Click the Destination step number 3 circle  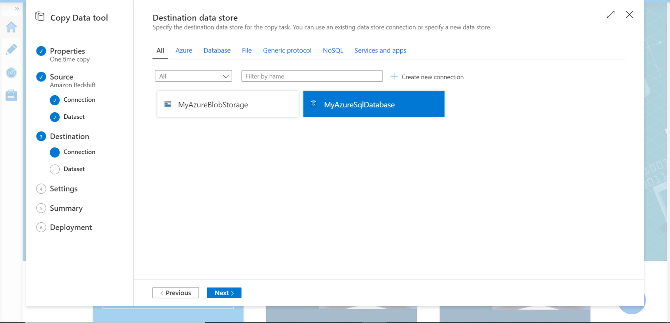coord(41,136)
